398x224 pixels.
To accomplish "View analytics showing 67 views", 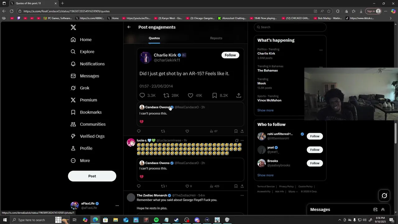I will (x=214, y=131).
